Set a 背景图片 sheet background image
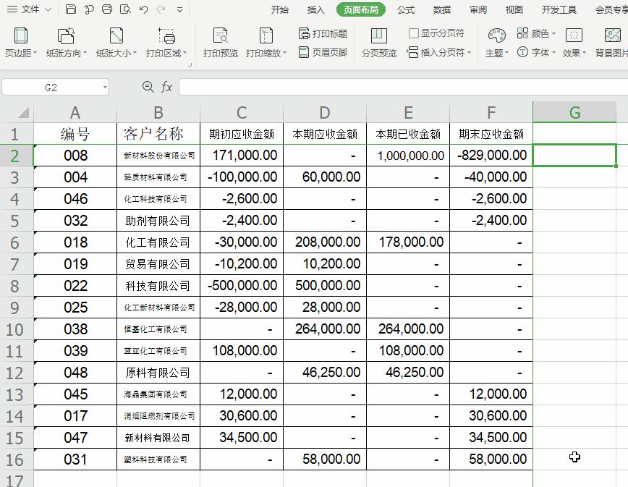Screen dimensions: 628x487 tap(611, 41)
